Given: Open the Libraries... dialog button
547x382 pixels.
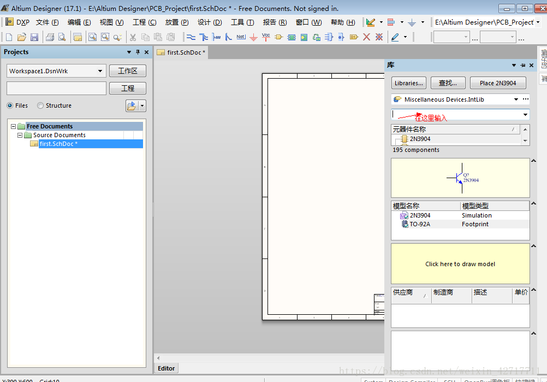Looking at the screenshot, I should (x=409, y=83).
